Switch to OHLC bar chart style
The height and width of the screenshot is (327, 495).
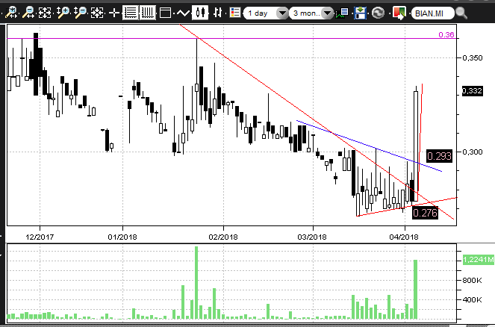point(217,13)
